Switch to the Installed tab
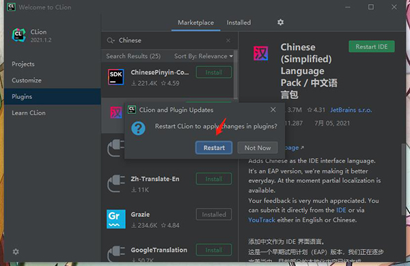 point(238,23)
